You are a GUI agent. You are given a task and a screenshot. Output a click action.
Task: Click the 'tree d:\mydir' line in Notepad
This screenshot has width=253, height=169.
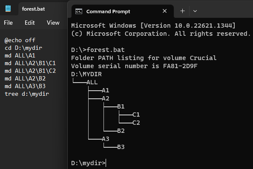pos(27,94)
